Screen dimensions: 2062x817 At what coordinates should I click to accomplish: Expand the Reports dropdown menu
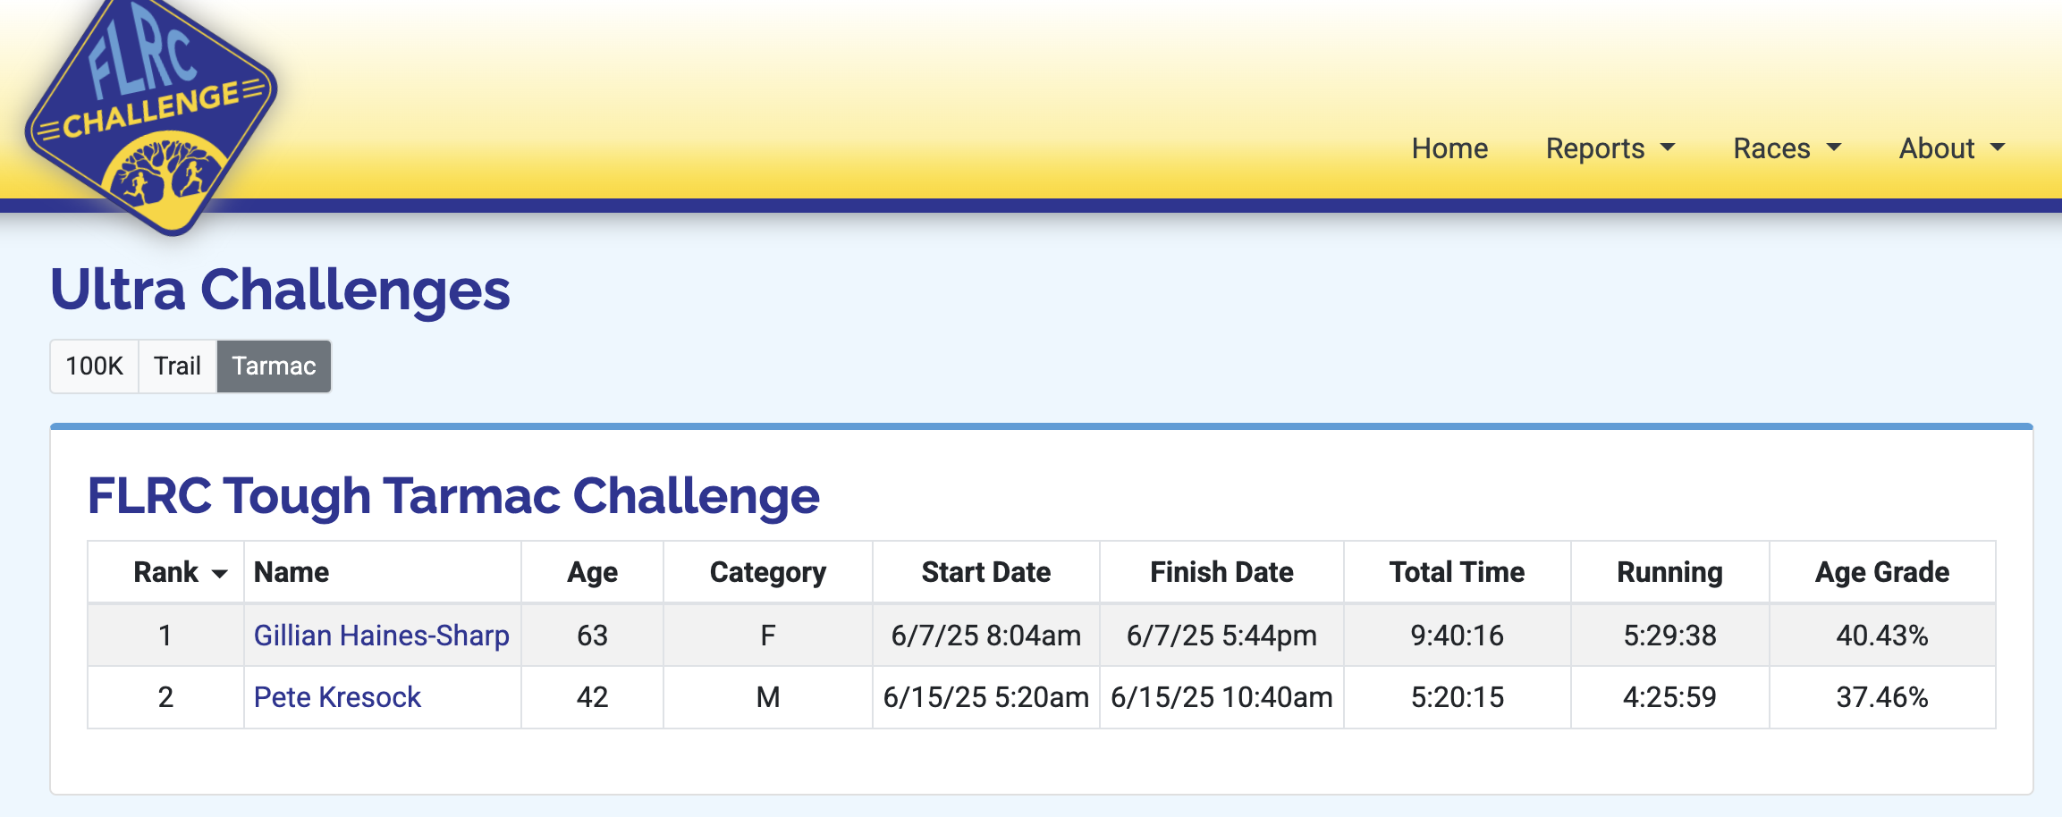1610,148
